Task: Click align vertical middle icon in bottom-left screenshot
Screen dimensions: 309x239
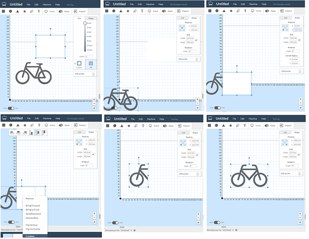Action: pyautogui.click(x=37, y=133)
